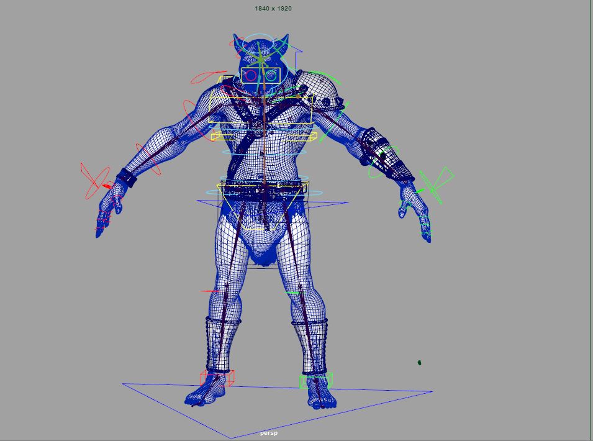
Task: Select the red propeller-shaped wrist control
Action: coord(94,181)
